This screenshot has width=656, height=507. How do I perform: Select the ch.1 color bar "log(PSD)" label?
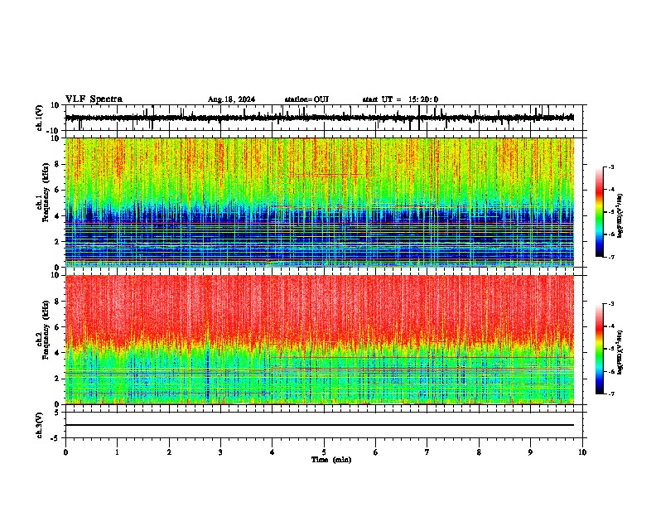point(620,215)
